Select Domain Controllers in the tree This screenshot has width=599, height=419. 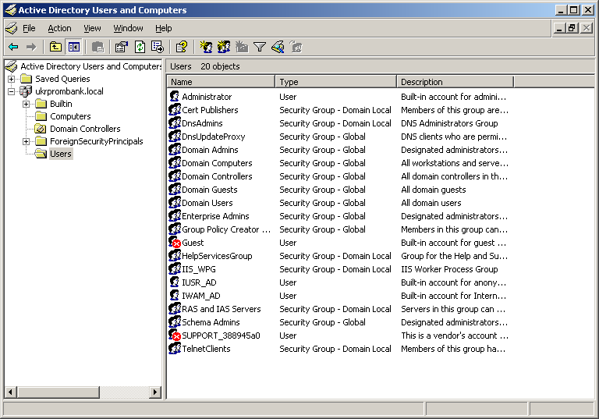(x=85, y=129)
